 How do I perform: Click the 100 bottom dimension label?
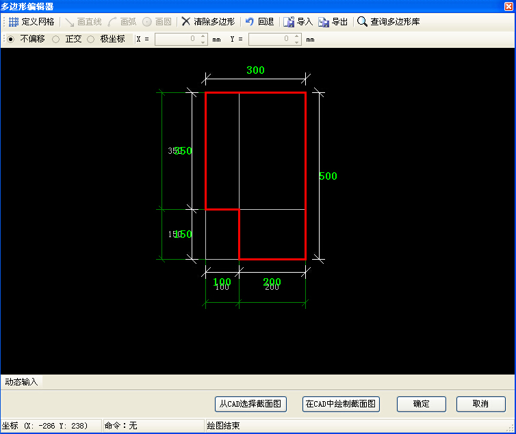pos(222,282)
